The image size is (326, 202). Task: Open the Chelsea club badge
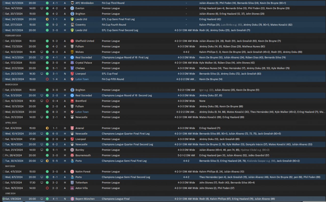[72, 68]
